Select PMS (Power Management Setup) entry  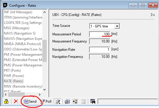pos(23,65)
